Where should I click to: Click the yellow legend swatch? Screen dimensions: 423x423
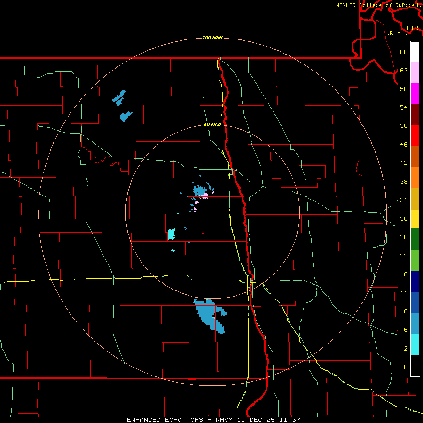[x=415, y=219]
